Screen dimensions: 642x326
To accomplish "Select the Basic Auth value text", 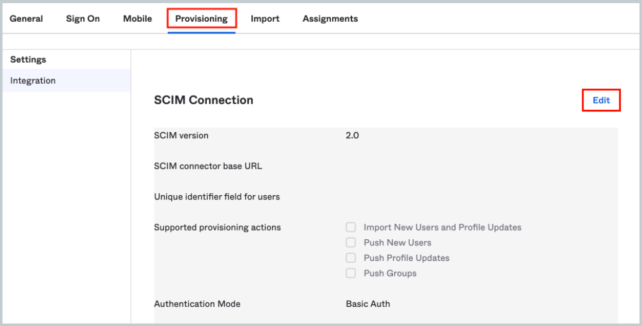I will [x=368, y=304].
